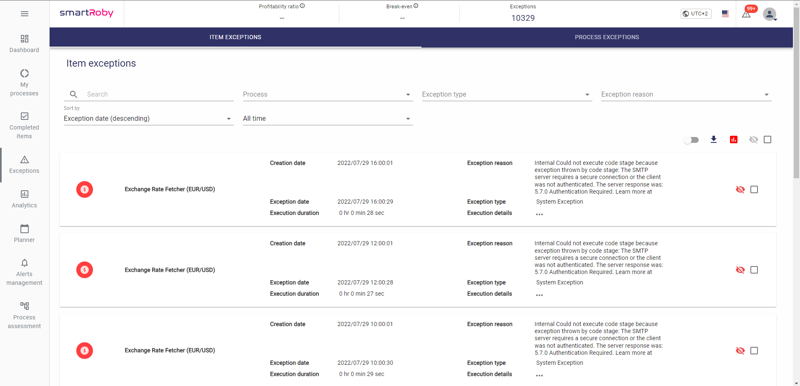
Task: Toggle the switch above exceptions list
Action: (691, 140)
